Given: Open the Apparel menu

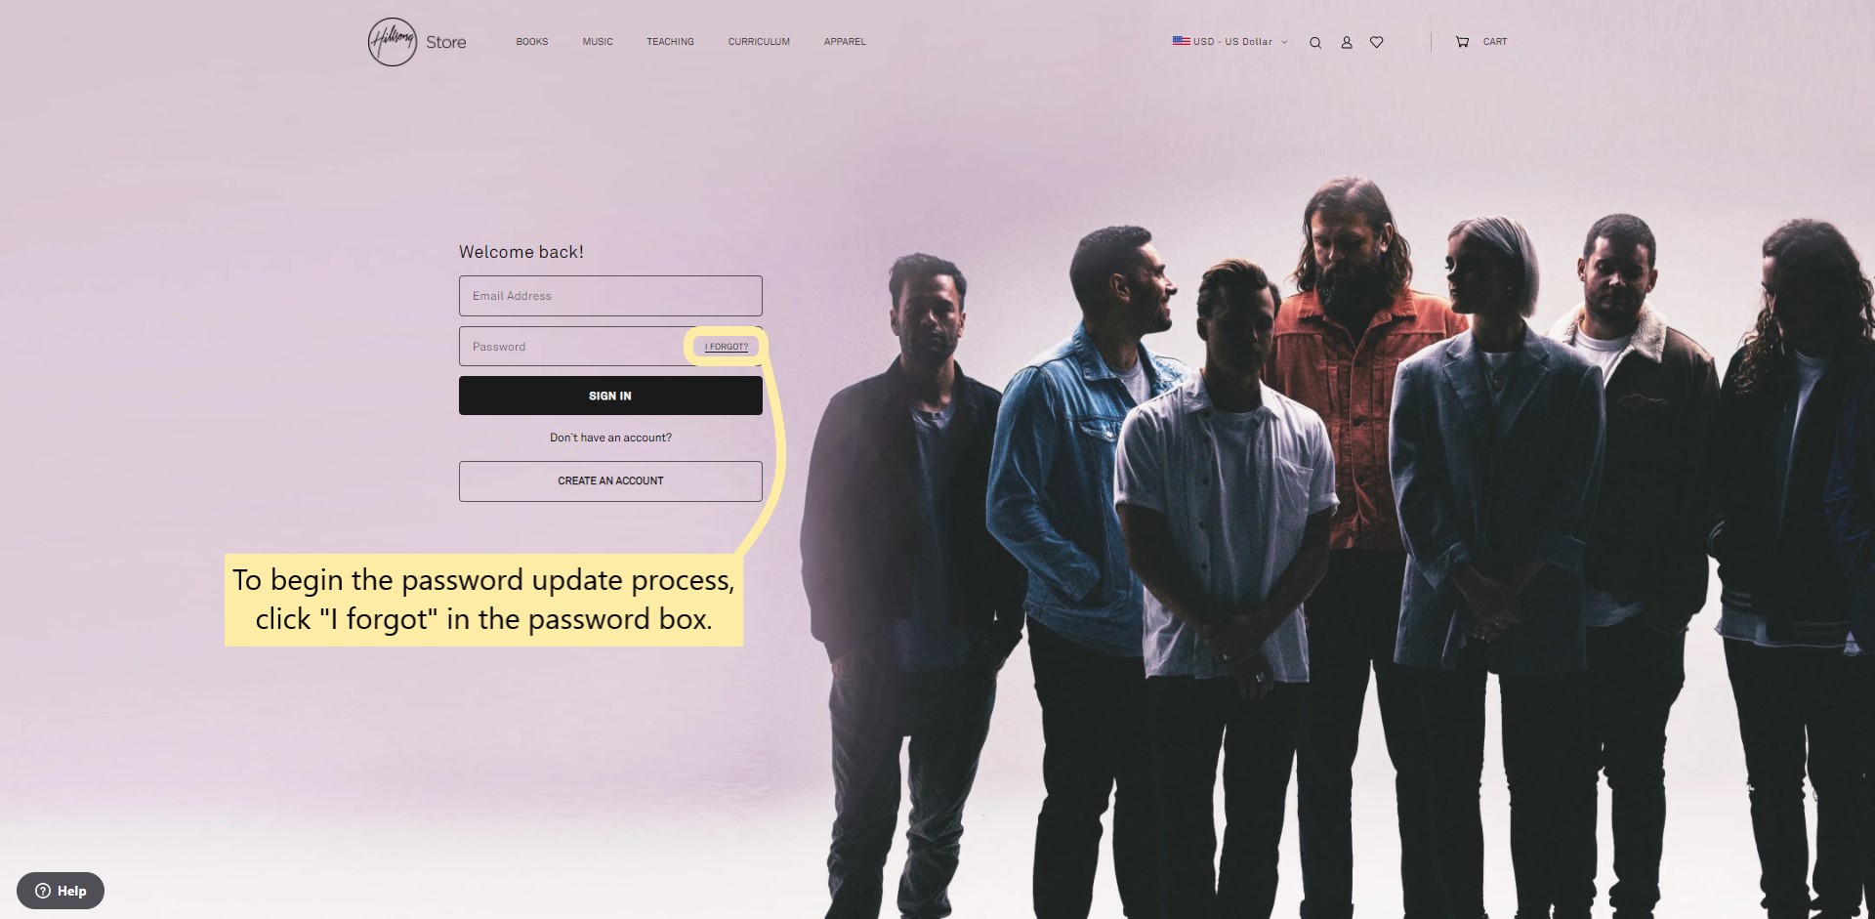Looking at the screenshot, I should (x=845, y=42).
